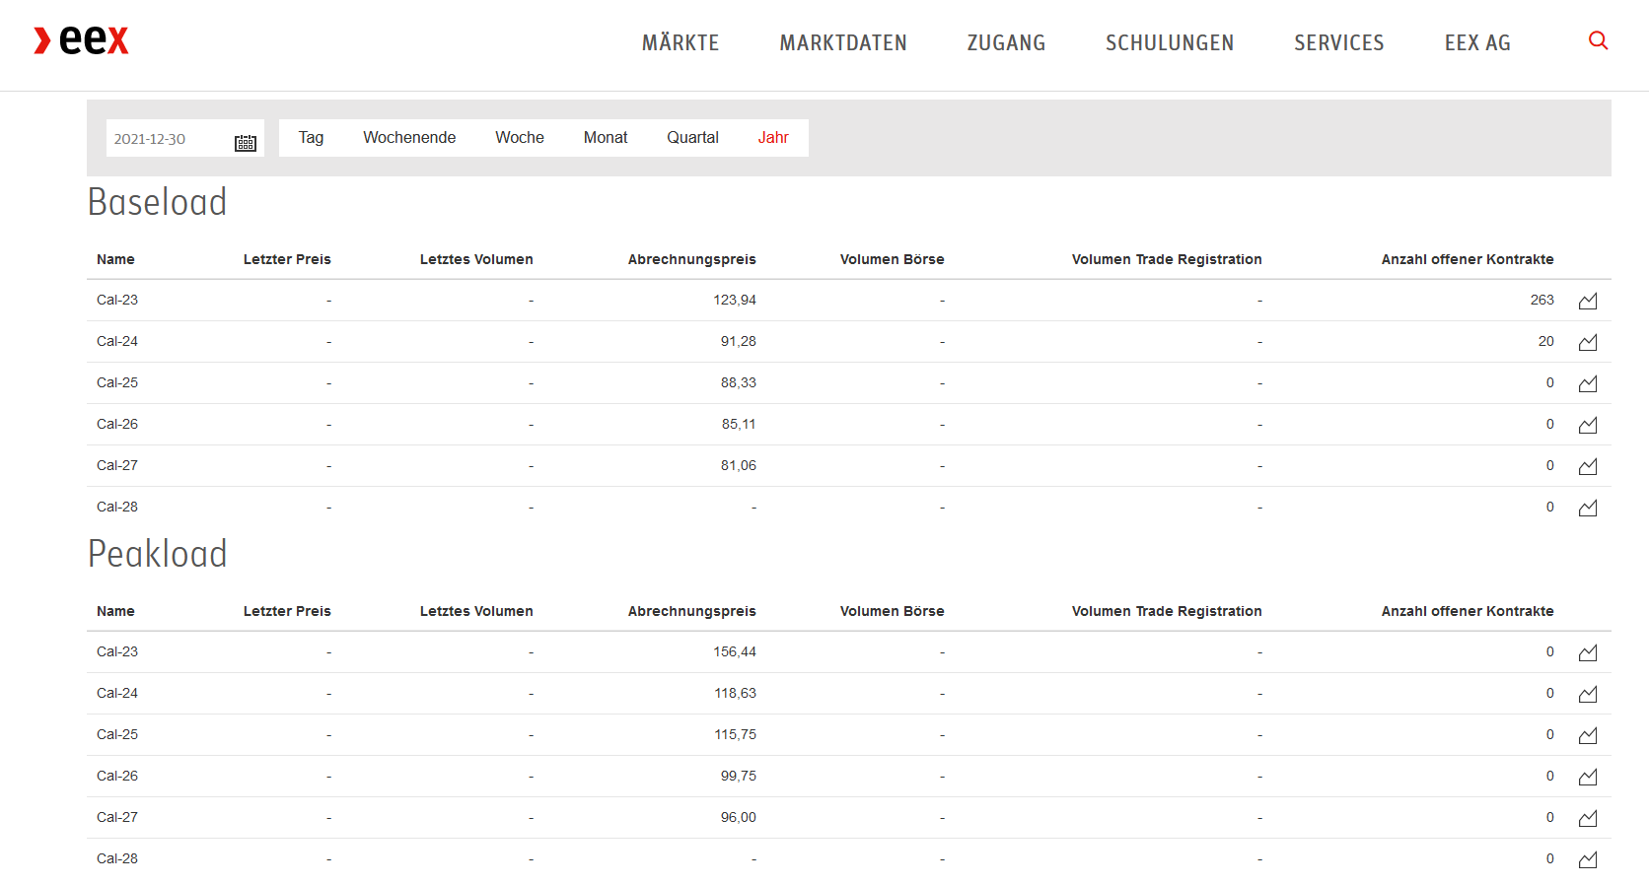
Task: Click Baseload settlement price 81,06
Action: (738, 465)
